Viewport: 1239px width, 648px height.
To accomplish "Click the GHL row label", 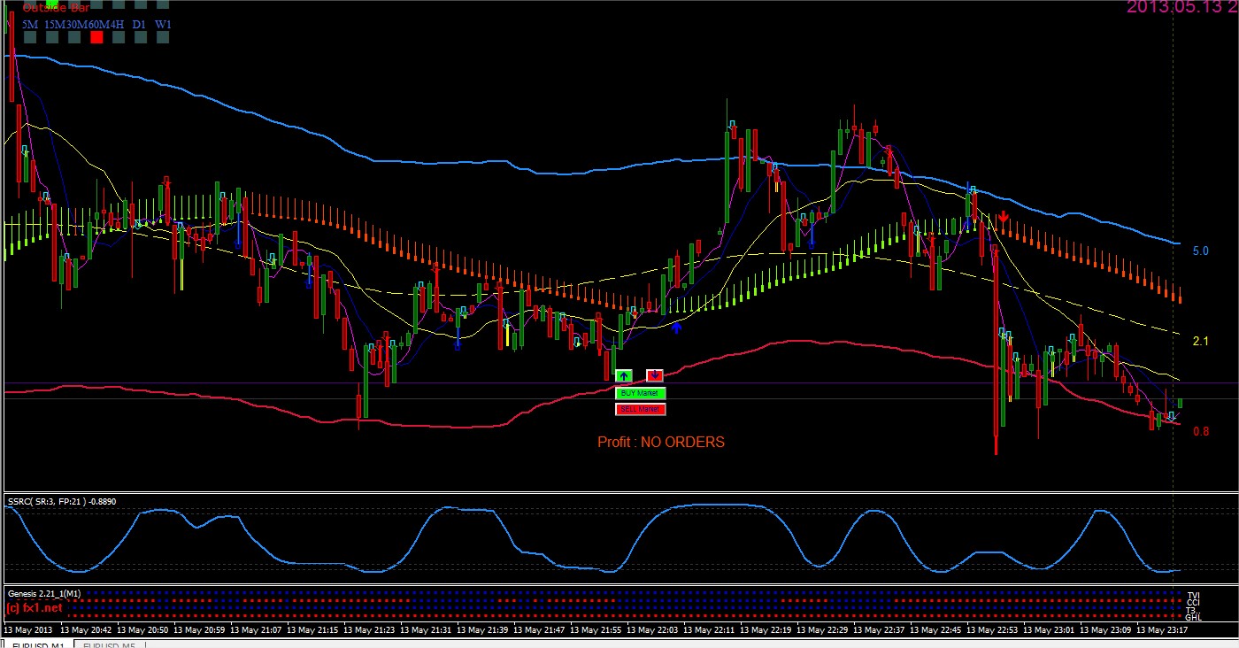I will click(1193, 617).
